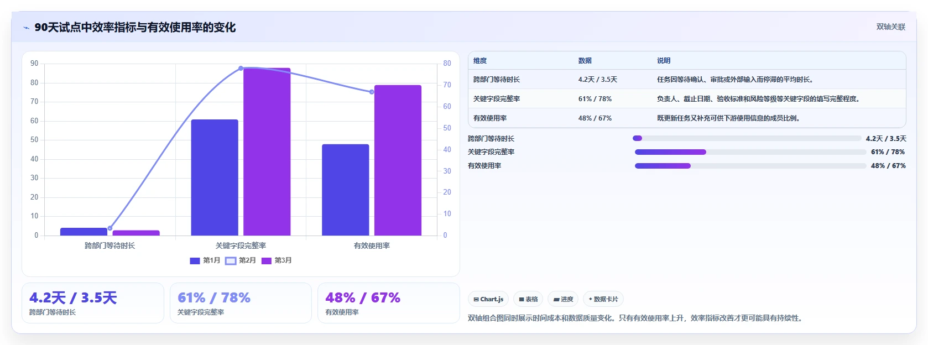Screen dimensions: 928x345
Task: Click description starting 既更新任务又补充
Action: point(729,118)
